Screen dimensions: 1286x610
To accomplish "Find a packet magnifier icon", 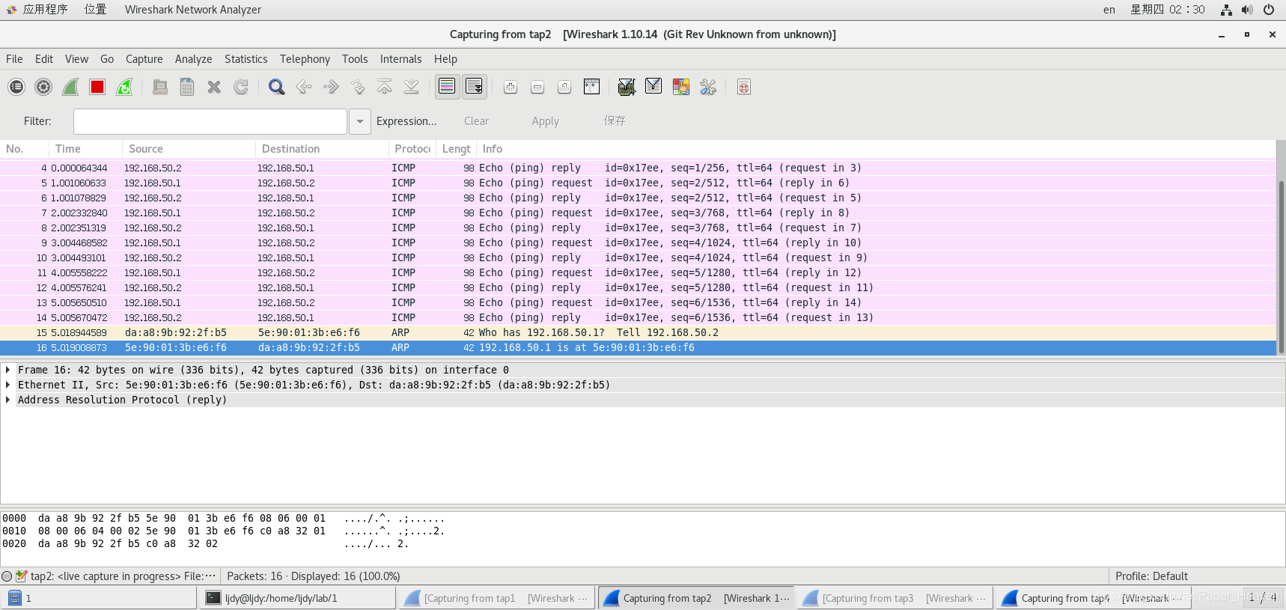I will click(277, 87).
